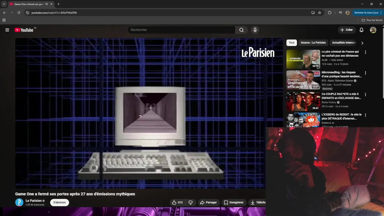The height and width of the screenshot is (216, 384).
Task: Select the Tout filter chip
Action: pyautogui.click(x=292, y=43)
